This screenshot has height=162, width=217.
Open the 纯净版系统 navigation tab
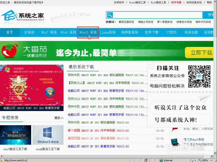tap(130, 32)
